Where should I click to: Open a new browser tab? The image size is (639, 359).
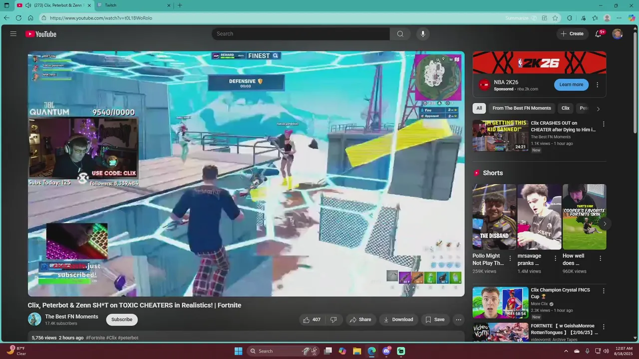tap(180, 5)
